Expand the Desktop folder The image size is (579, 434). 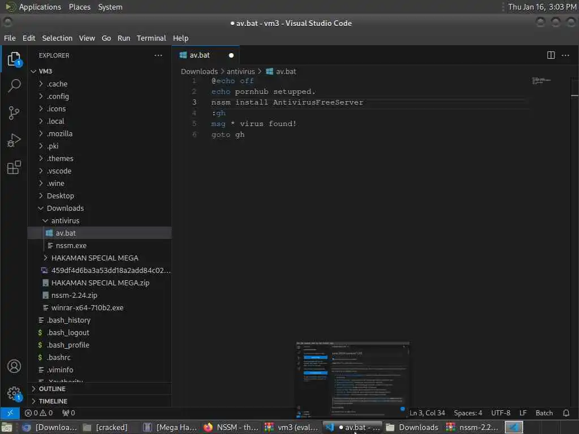(x=41, y=196)
